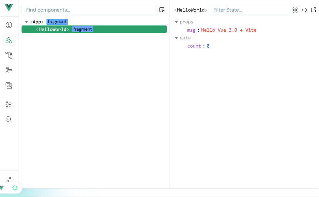Open the Open-in-editor search icon
The height and width of the screenshot is (197, 319).
[9, 119]
